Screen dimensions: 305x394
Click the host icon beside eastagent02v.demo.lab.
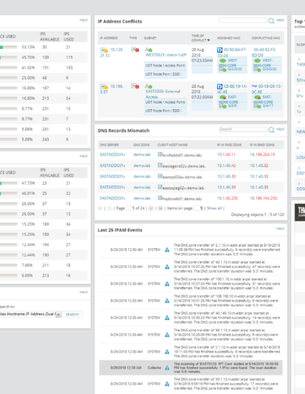pos(160,165)
